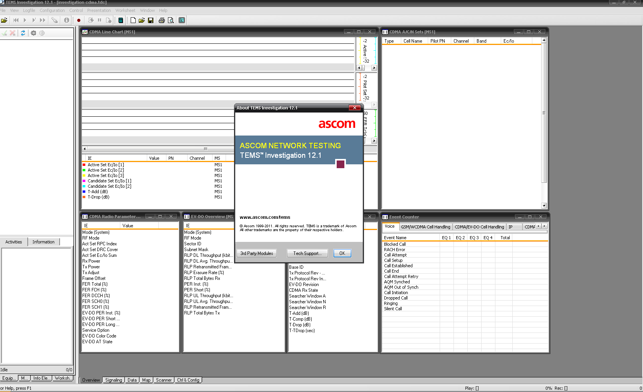Click the 3rd Party Modules button
643x392 pixels.
pos(257,253)
